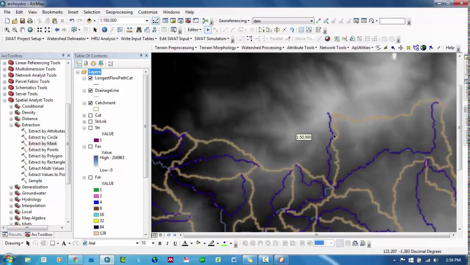The image size is (470, 265).
Task: Click the Catchment layer symbol swatch
Action: pyautogui.click(x=96, y=109)
